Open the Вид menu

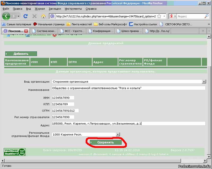coord(28,9)
